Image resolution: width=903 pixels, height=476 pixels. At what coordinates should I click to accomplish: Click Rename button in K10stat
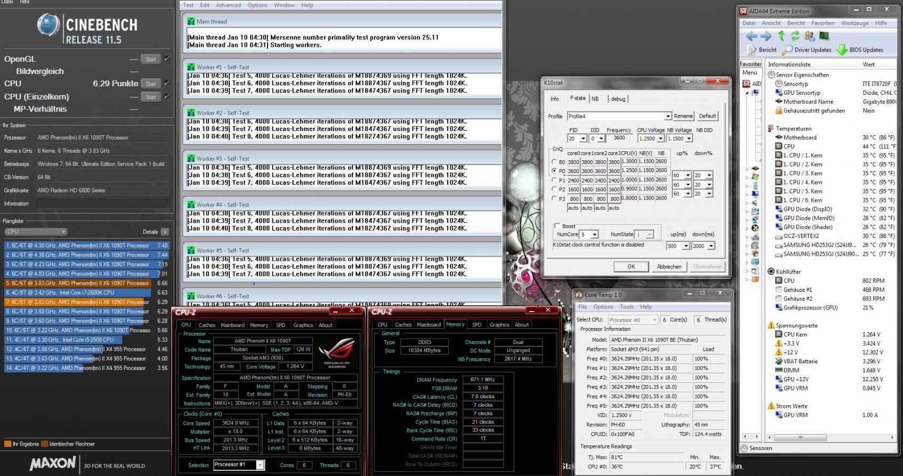[x=683, y=116]
